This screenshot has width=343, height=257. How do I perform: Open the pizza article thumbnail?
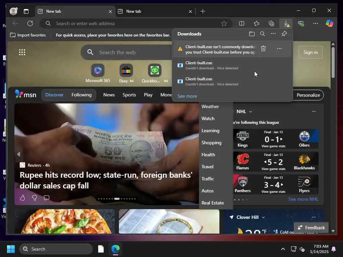65,222
